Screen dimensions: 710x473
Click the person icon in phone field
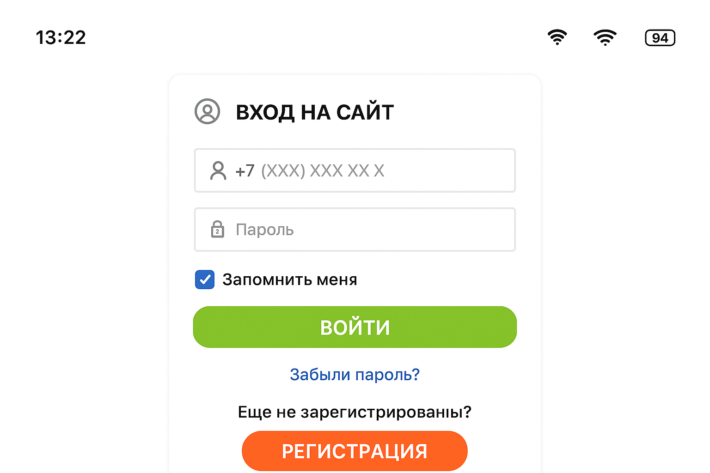(218, 170)
